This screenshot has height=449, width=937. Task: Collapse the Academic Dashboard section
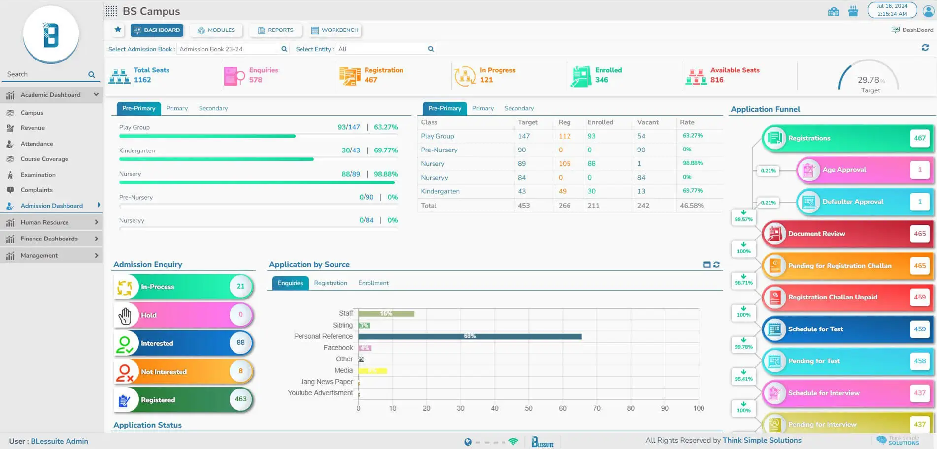coord(96,95)
